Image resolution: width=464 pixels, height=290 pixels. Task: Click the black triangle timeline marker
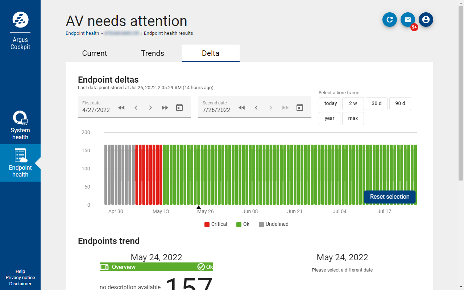pyautogui.click(x=198, y=207)
